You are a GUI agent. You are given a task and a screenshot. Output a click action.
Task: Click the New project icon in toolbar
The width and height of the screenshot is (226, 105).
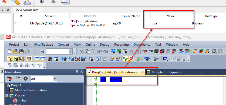tap(10, 51)
